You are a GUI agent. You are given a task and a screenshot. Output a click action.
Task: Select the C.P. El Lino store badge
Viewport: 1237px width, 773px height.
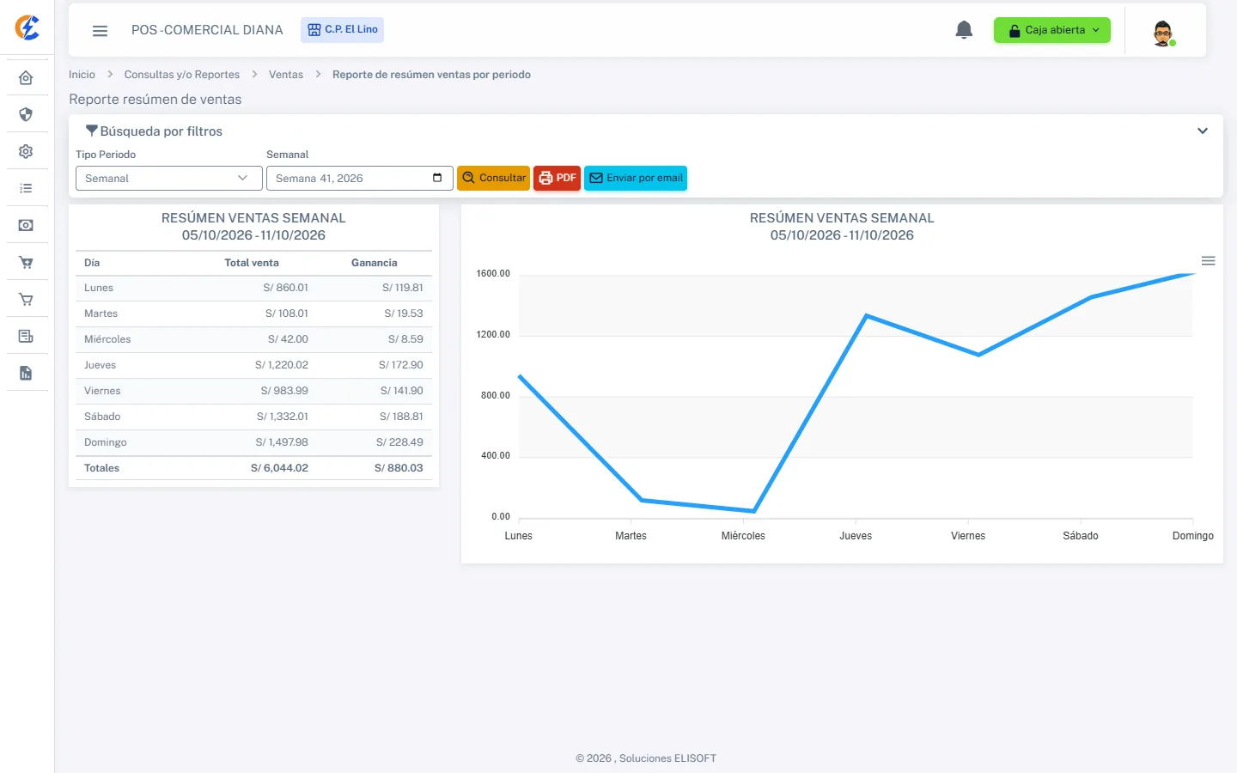pos(342,30)
